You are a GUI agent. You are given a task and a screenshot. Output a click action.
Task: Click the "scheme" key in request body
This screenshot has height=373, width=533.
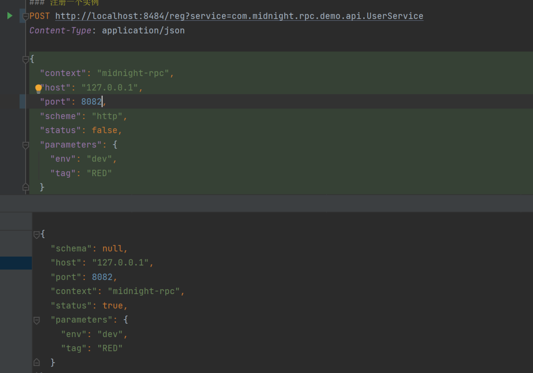click(x=61, y=116)
